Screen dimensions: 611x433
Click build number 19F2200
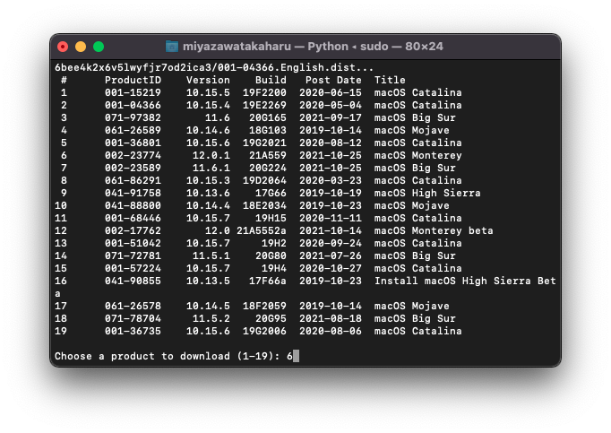(264, 93)
